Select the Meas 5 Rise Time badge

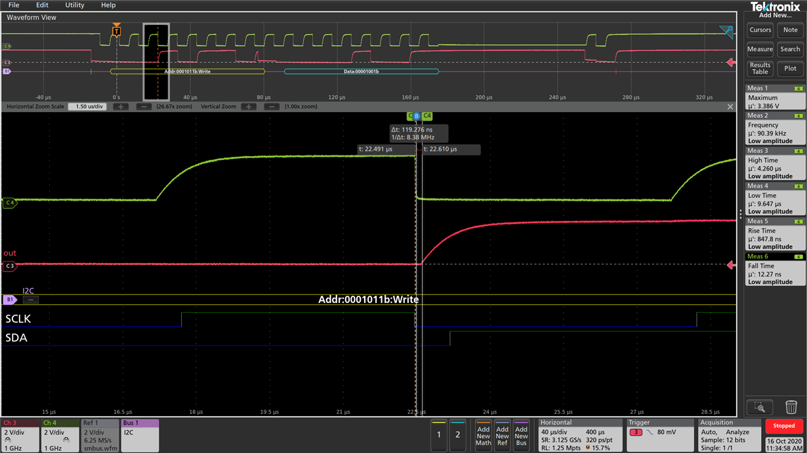pos(776,234)
